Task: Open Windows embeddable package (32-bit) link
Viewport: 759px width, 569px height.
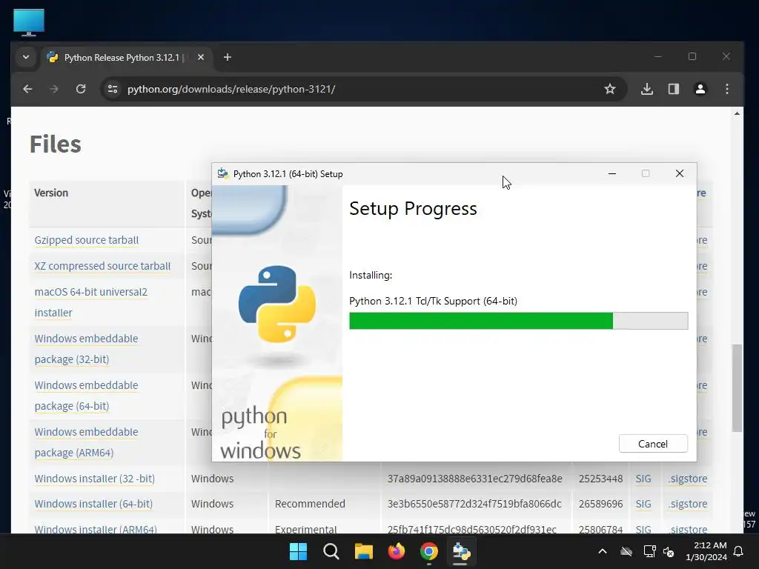Action: pos(86,349)
